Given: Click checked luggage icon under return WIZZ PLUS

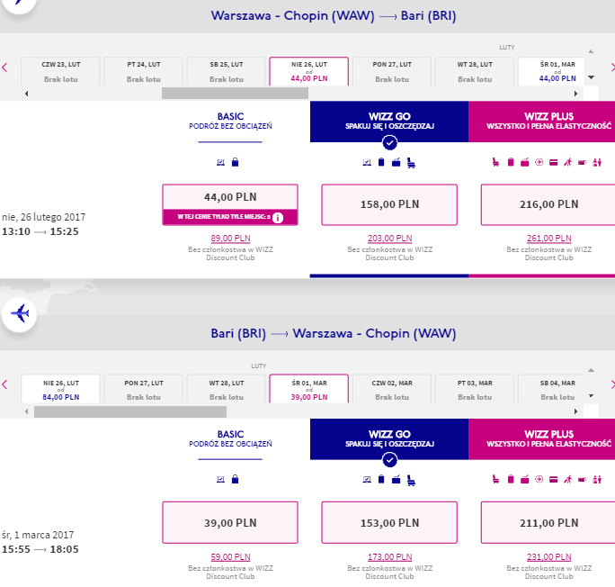Looking at the screenshot, I should (x=525, y=480).
